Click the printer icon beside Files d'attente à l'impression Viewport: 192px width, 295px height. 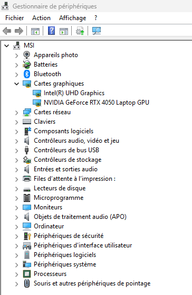pyautogui.click(x=27, y=179)
